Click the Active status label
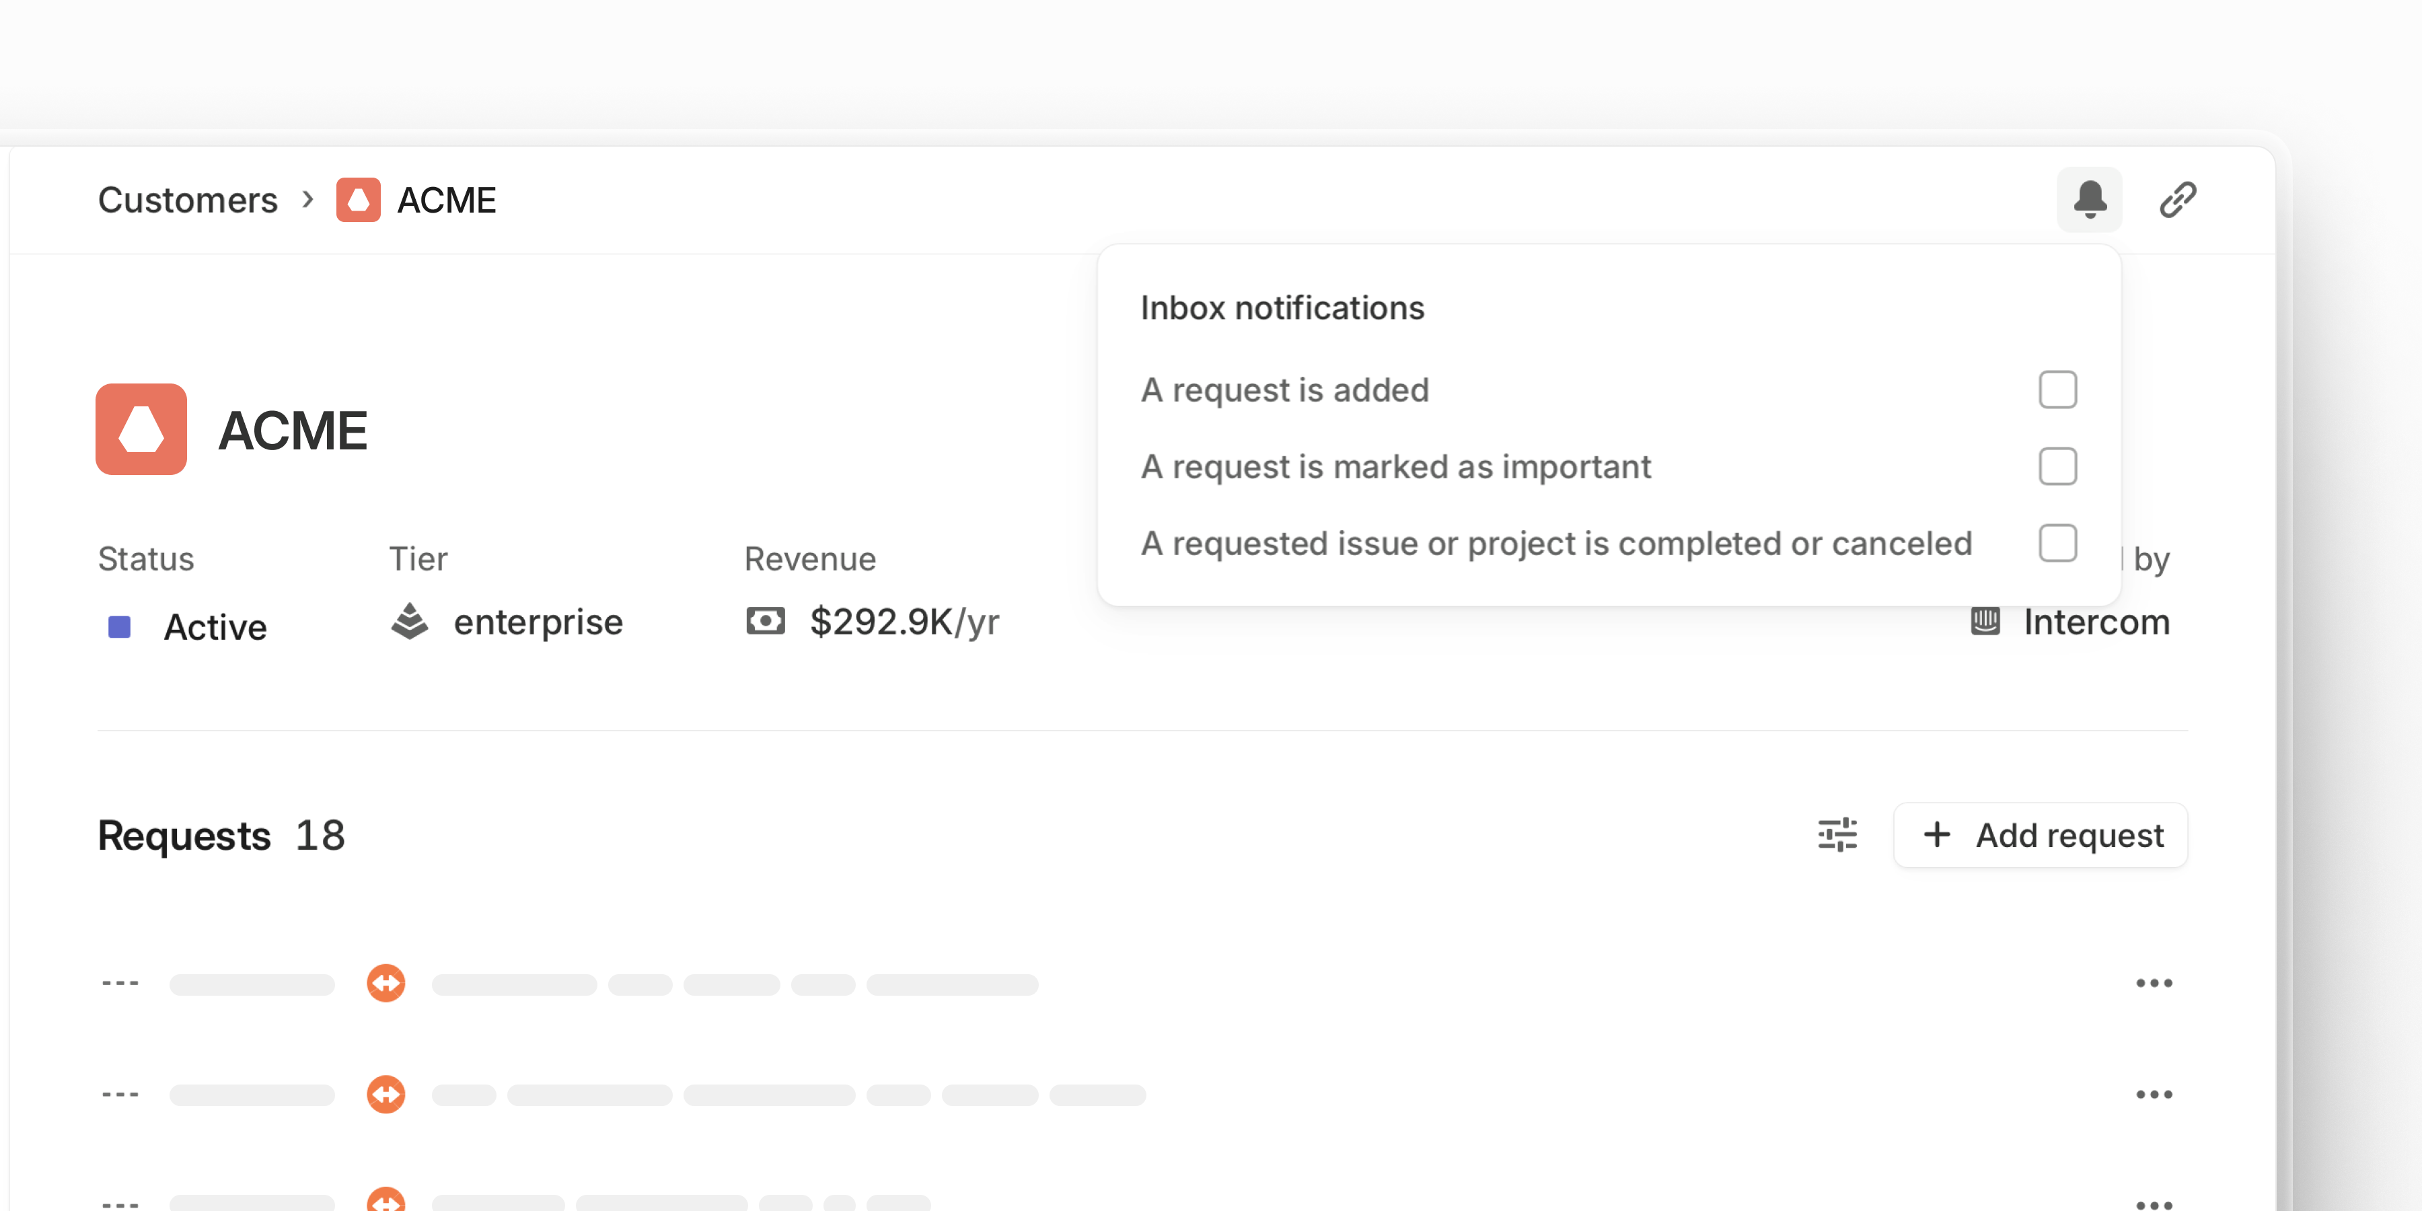The height and width of the screenshot is (1211, 2422). point(215,626)
